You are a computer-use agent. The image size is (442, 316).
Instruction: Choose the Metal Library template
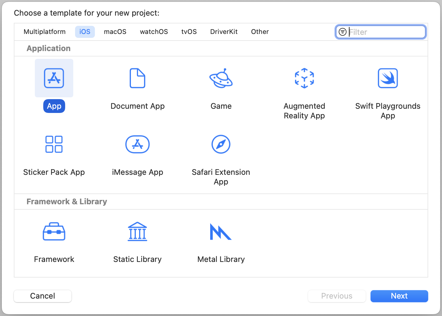(x=221, y=231)
